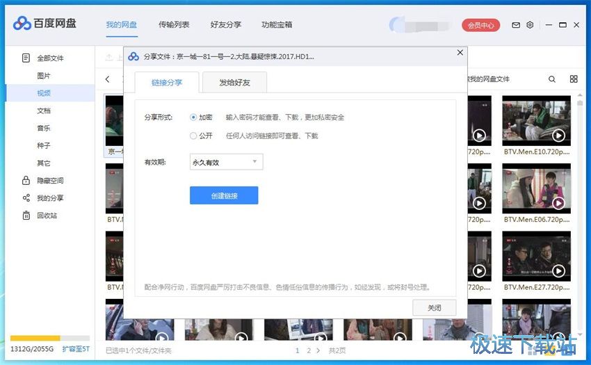591x365 pixels.
Task: Select 音乐 category in sidebar
Action: [44, 128]
